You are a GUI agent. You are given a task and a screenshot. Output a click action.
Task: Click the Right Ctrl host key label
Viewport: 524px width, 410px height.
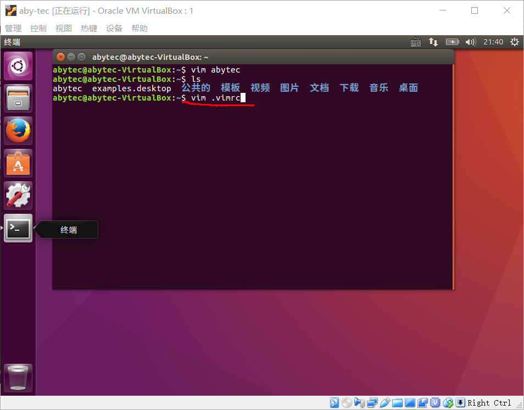click(x=489, y=403)
